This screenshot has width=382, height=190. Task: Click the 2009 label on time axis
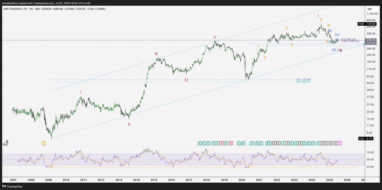(48, 180)
